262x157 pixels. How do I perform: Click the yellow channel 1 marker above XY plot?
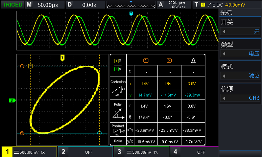tap(62, 58)
